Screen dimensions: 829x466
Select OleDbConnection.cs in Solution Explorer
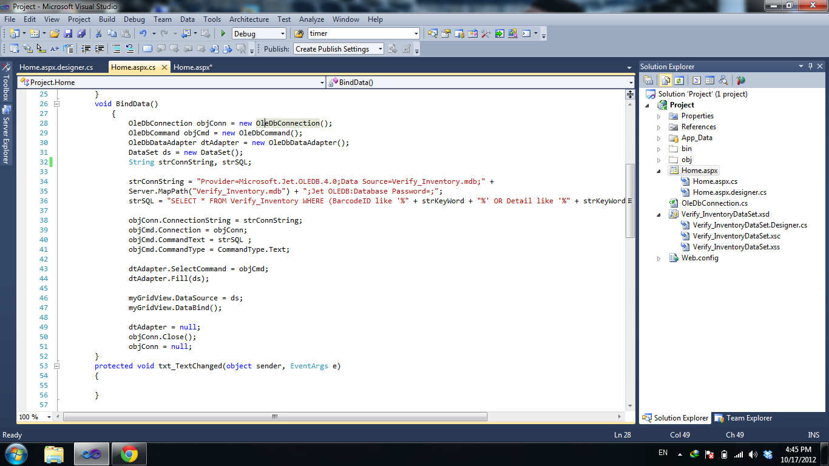click(714, 203)
